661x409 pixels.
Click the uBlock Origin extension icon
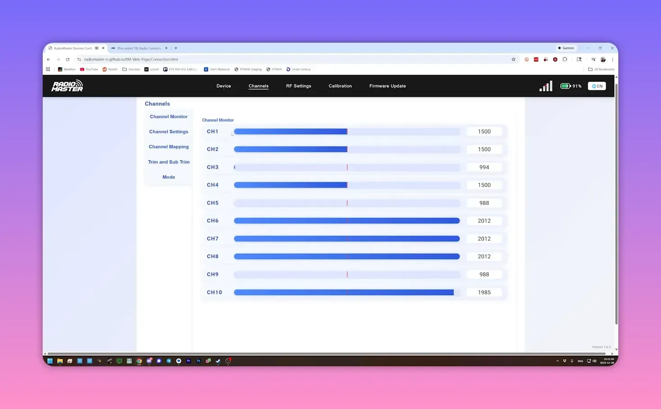(x=555, y=59)
